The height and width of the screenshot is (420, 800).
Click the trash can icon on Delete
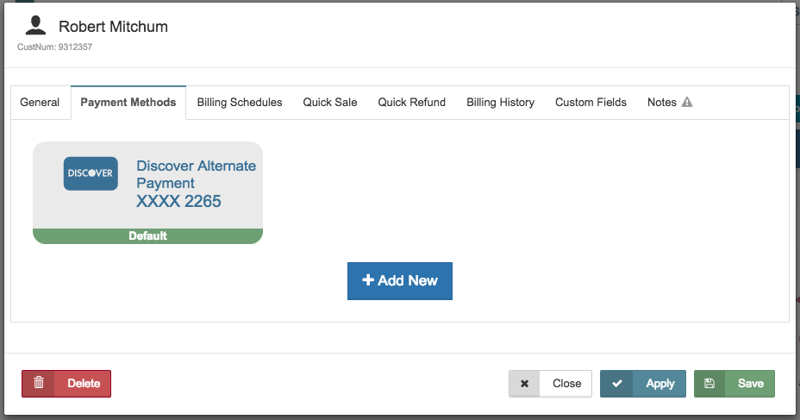coord(39,383)
